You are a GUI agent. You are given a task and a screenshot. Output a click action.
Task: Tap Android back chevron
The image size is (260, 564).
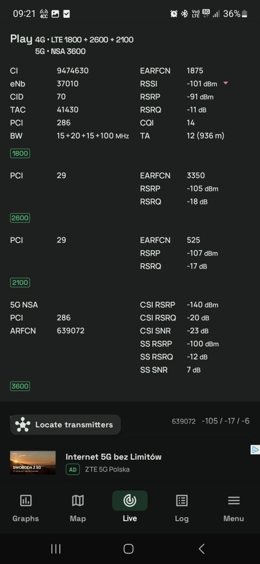[201, 548]
